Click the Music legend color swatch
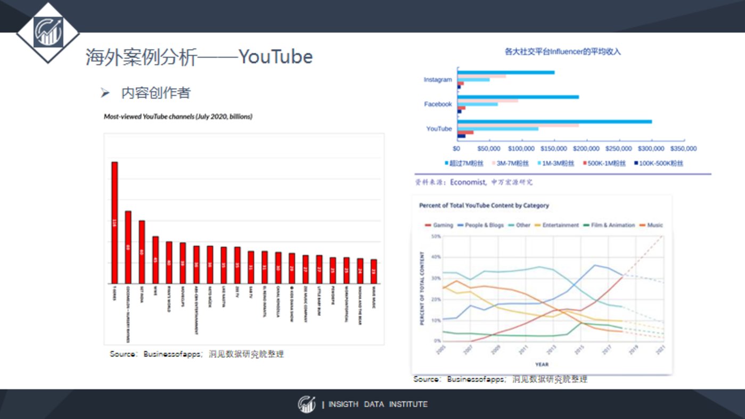The height and width of the screenshot is (419, 745). tap(643, 225)
